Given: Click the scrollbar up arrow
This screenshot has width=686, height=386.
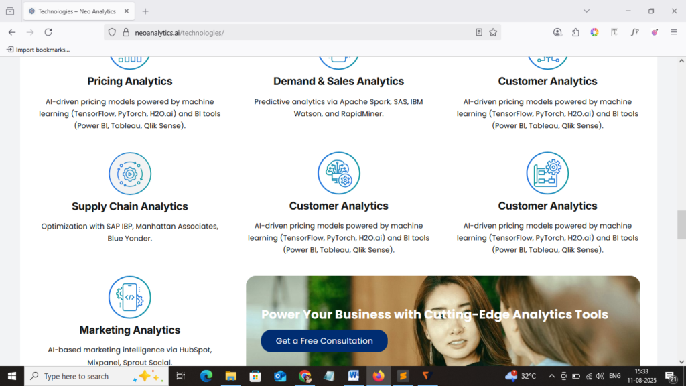Looking at the screenshot, I should pyautogui.click(x=681, y=61).
